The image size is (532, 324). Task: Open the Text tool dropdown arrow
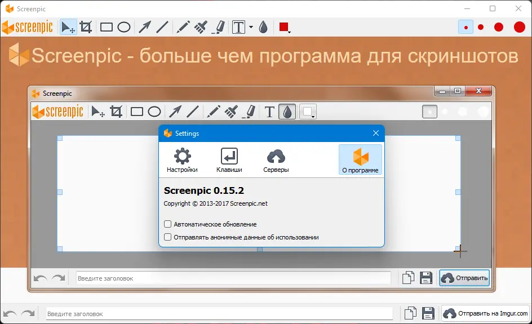(251, 27)
